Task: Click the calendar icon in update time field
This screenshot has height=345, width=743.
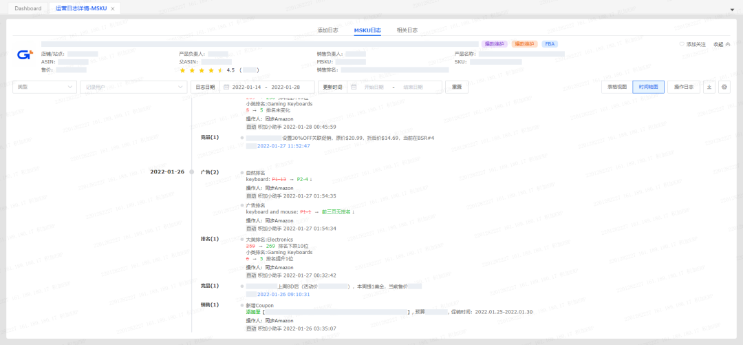Action: [x=354, y=87]
